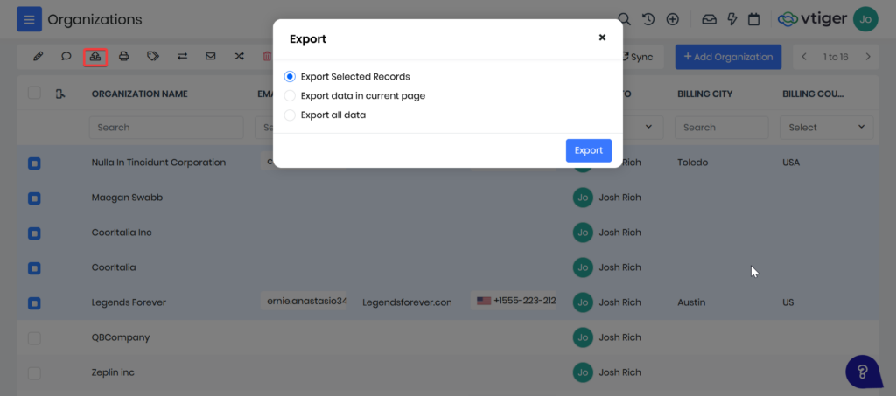896x396 pixels.
Task: Open recent history clock icon
Action: 648,19
